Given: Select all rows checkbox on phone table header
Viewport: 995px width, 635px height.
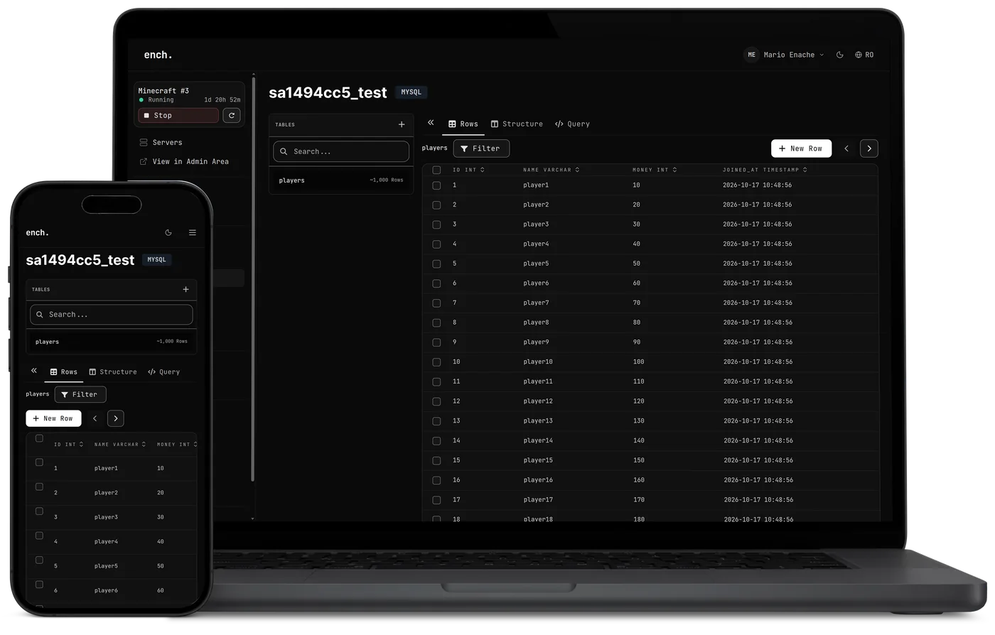Looking at the screenshot, I should coord(39,438).
